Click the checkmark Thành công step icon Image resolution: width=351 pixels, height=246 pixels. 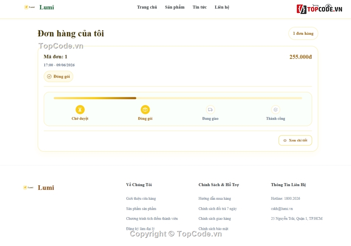tap(275, 109)
